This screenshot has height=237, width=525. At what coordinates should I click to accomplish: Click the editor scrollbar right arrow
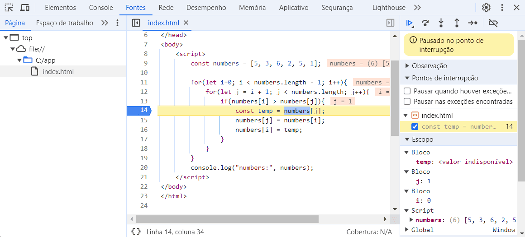coord(385,219)
